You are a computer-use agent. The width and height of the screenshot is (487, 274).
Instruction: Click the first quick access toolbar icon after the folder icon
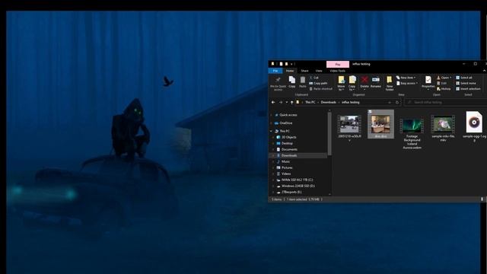[x=281, y=64]
